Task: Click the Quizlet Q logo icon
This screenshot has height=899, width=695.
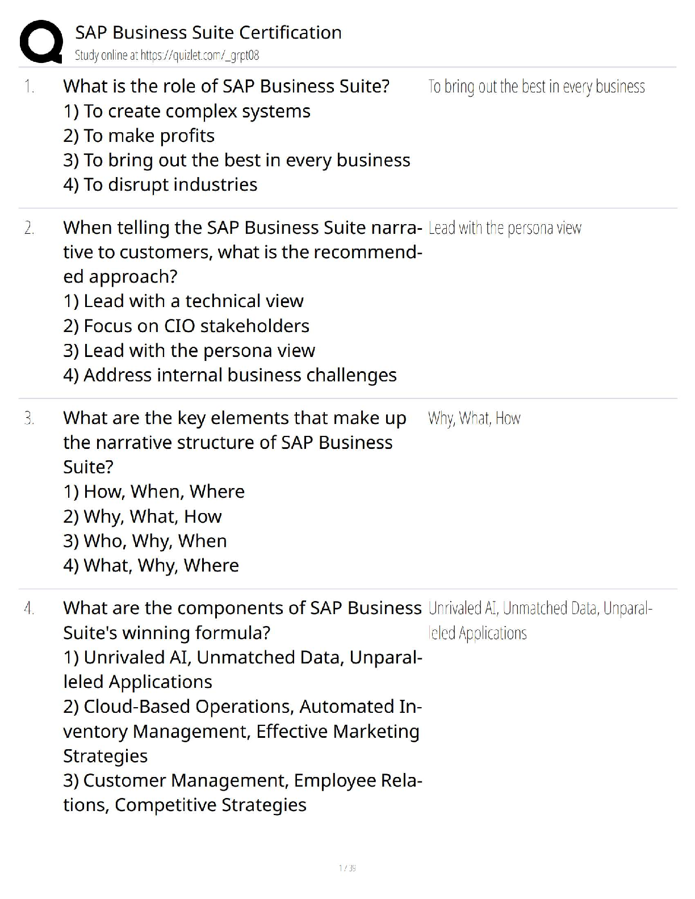Action: pos(41,41)
